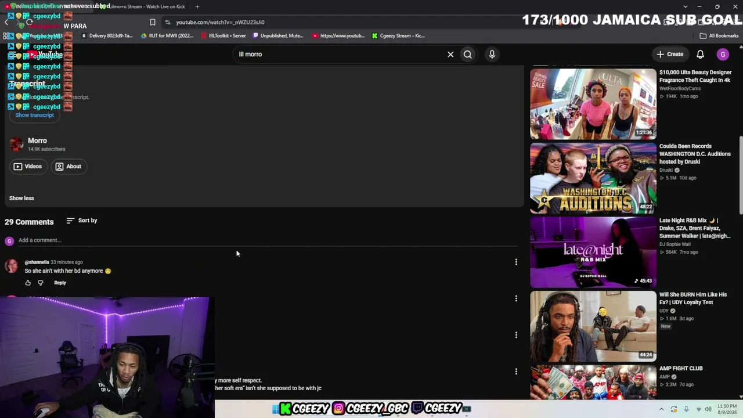Open the https://www.youtub... bookmark

click(338, 35)
